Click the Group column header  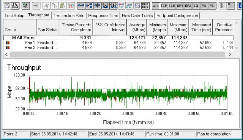click(x=20, y=27)
